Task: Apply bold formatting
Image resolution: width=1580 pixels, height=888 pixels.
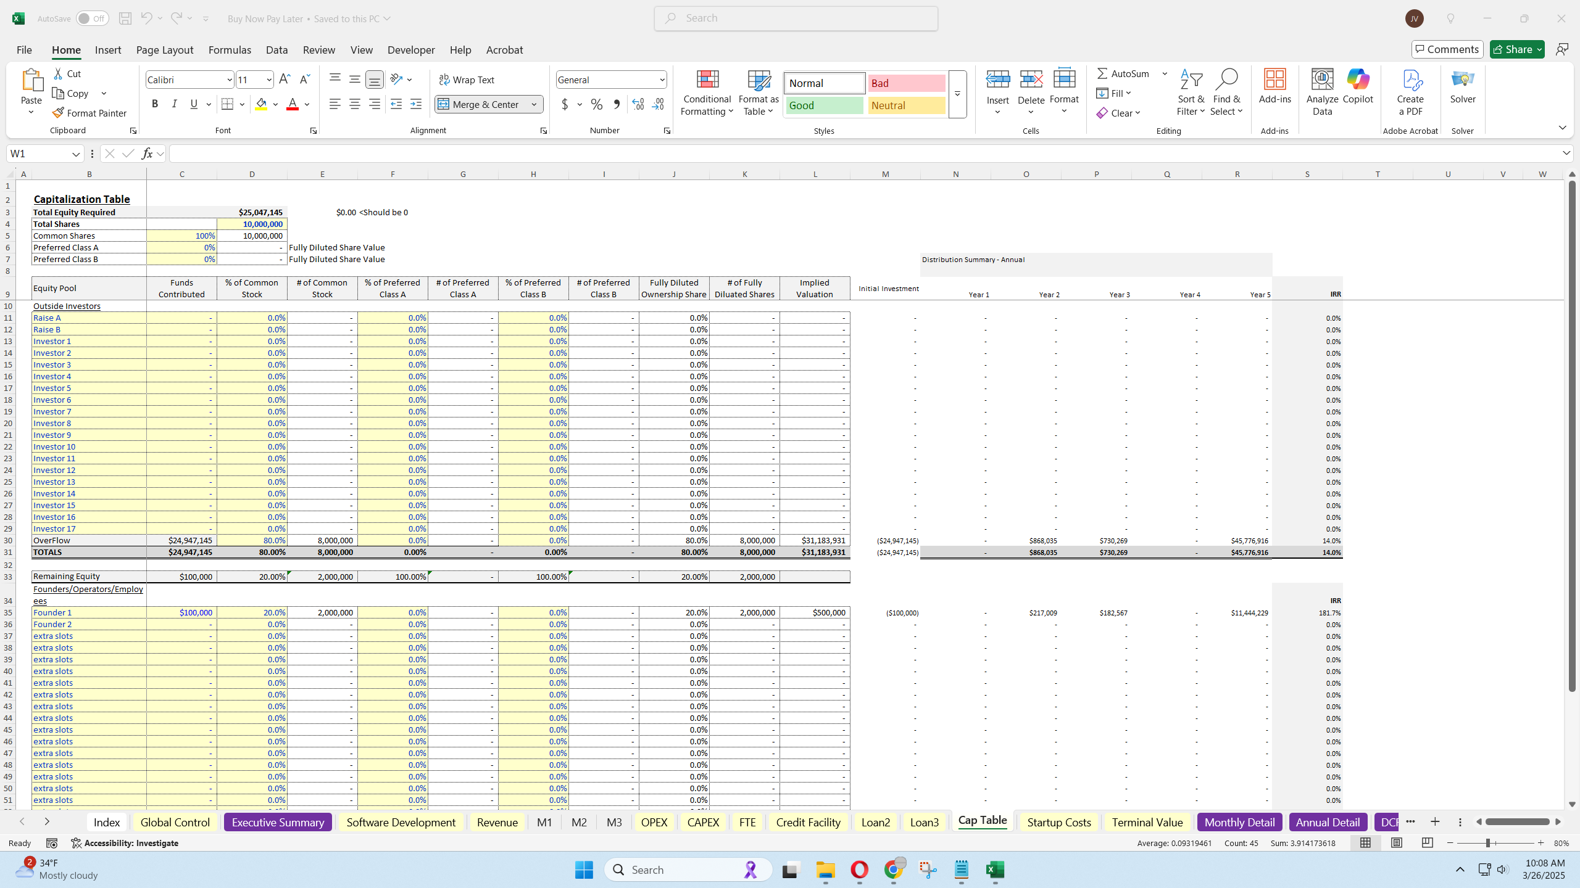Action: (155, 104)
